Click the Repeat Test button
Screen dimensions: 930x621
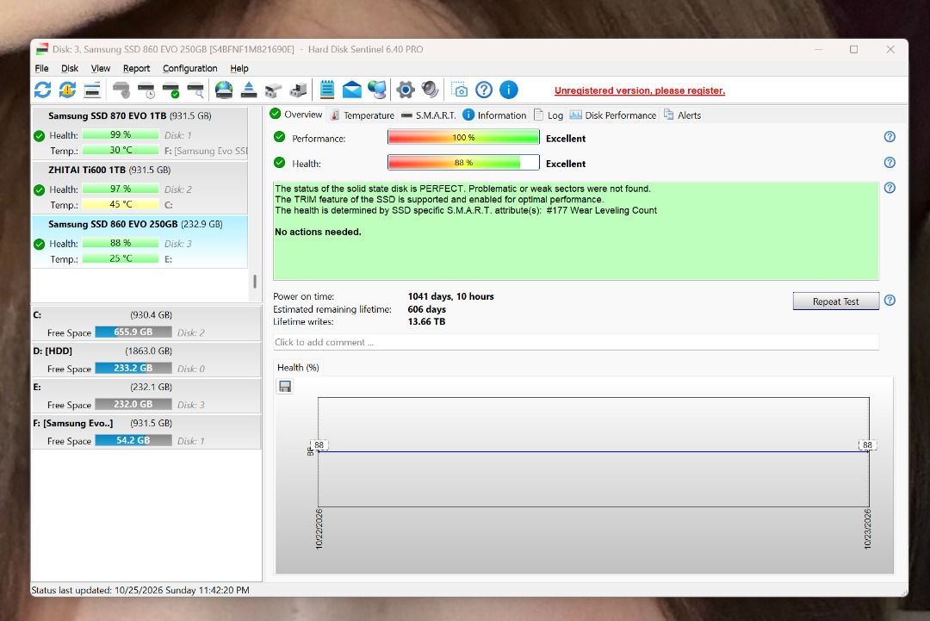click(835, 301)
